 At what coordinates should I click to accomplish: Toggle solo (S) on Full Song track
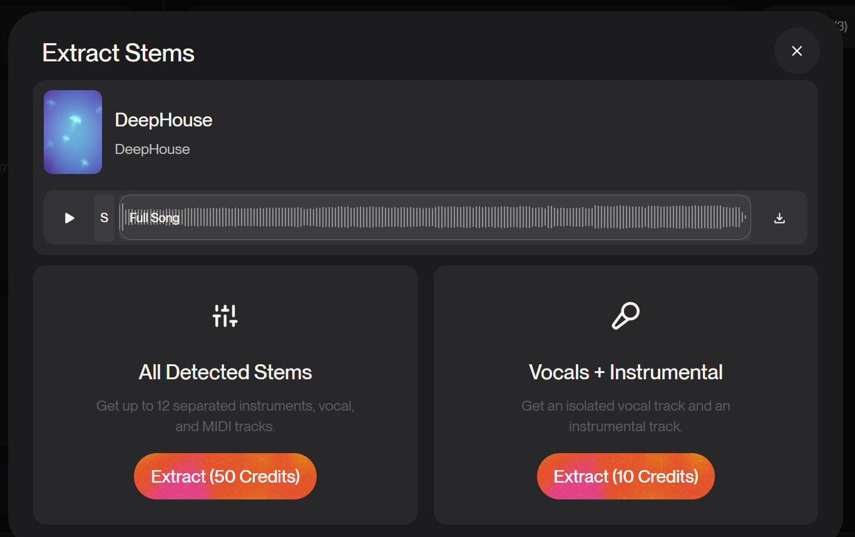(104, 218)
